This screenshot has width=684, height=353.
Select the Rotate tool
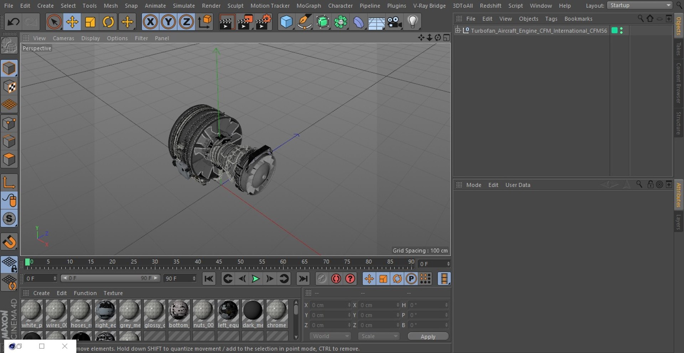pyautogui.click(x=108, y=22)
